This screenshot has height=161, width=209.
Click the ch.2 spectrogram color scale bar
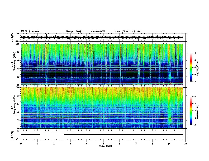[x=191, y=111]
